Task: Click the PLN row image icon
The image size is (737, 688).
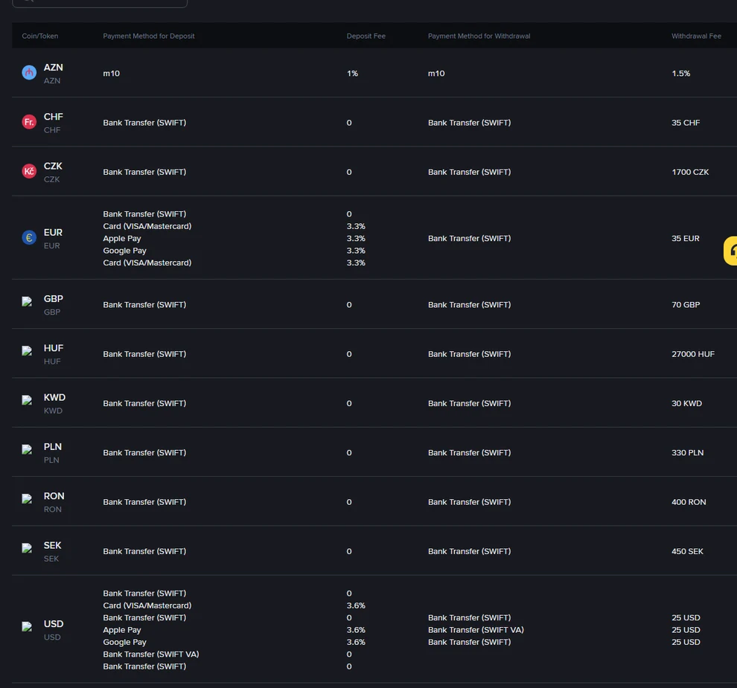Action: (x=28, y=449)
